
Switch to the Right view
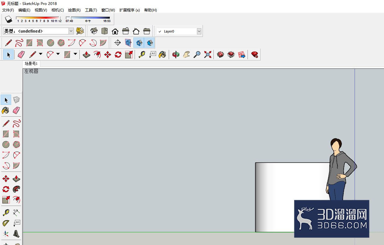126,31
